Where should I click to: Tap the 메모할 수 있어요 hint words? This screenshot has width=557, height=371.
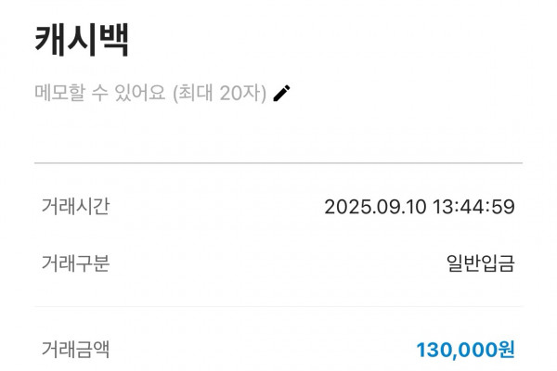(x=100, y=93)
